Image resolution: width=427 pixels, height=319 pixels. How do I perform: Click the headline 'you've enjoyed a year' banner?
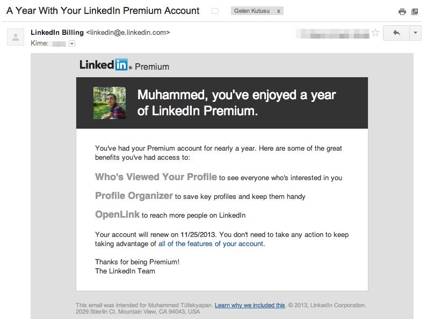tap(236, 103)
